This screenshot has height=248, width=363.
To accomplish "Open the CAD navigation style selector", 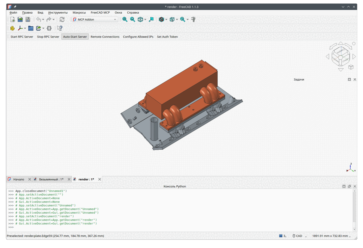I will 299,236.
